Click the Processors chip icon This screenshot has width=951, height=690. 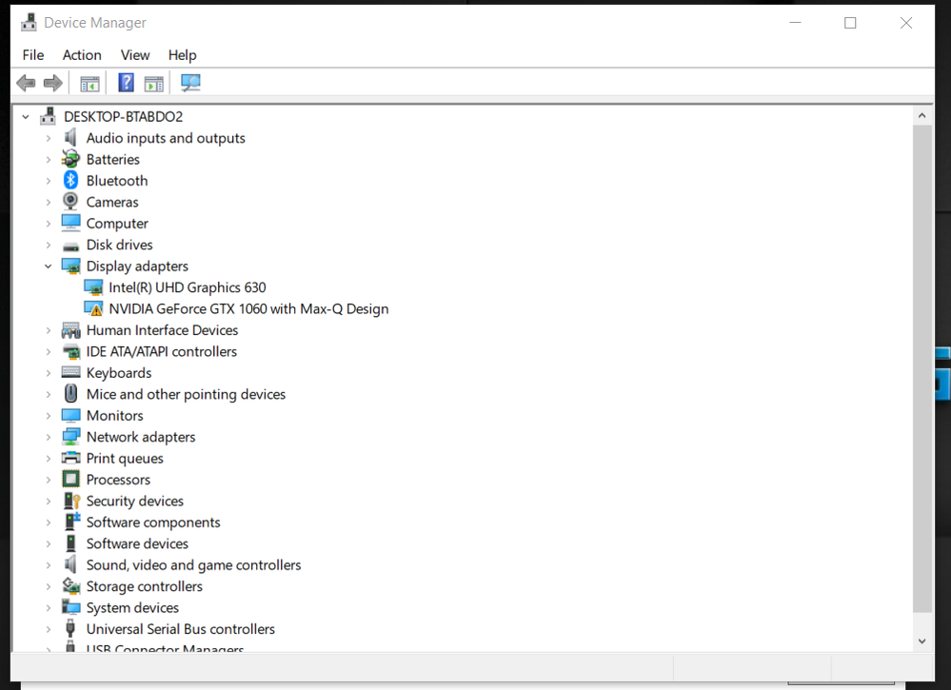pyautogui.click(x=71, y=479)
